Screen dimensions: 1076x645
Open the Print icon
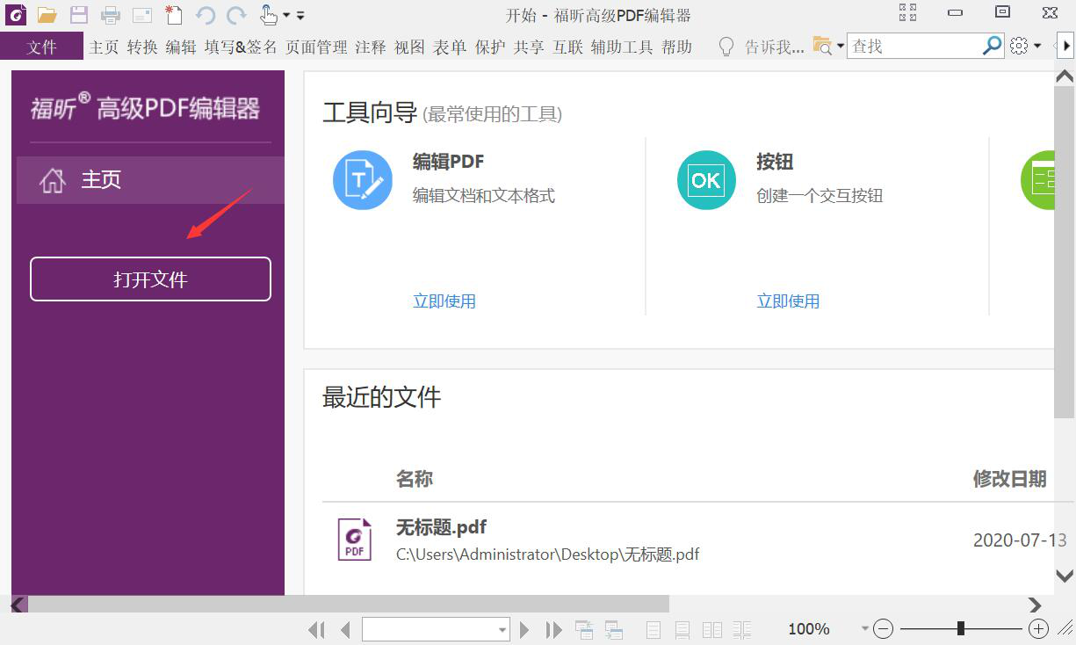pos(111,14)
